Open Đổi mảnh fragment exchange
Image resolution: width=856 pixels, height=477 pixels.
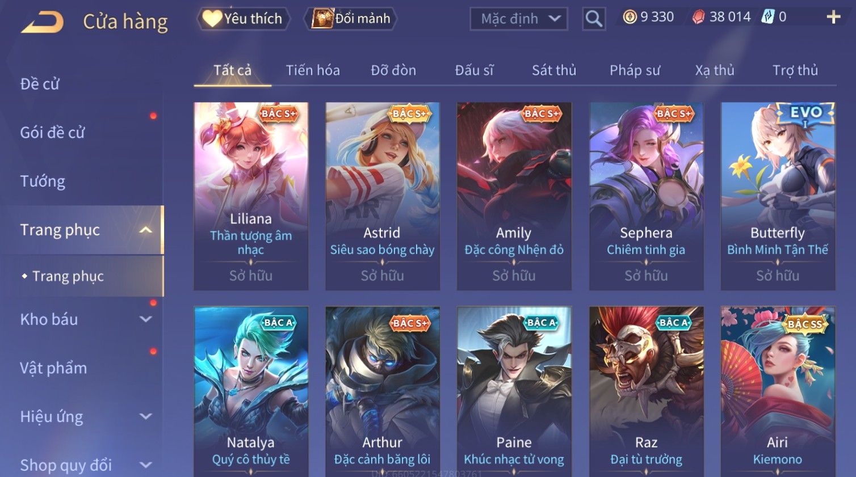pos(351,19)
